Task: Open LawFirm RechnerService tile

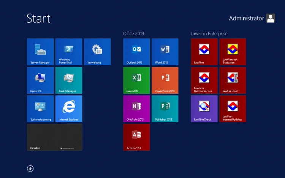Action: point(204,80)
